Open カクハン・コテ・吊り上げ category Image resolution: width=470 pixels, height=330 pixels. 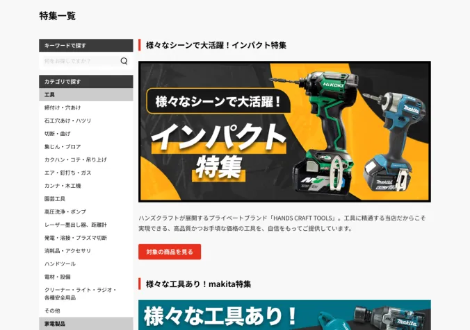click(75, 159)
